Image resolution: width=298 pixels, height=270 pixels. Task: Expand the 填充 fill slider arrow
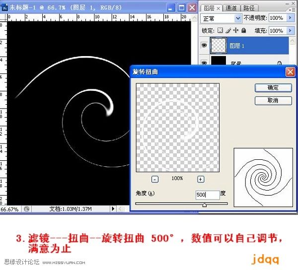coord(290,30)
